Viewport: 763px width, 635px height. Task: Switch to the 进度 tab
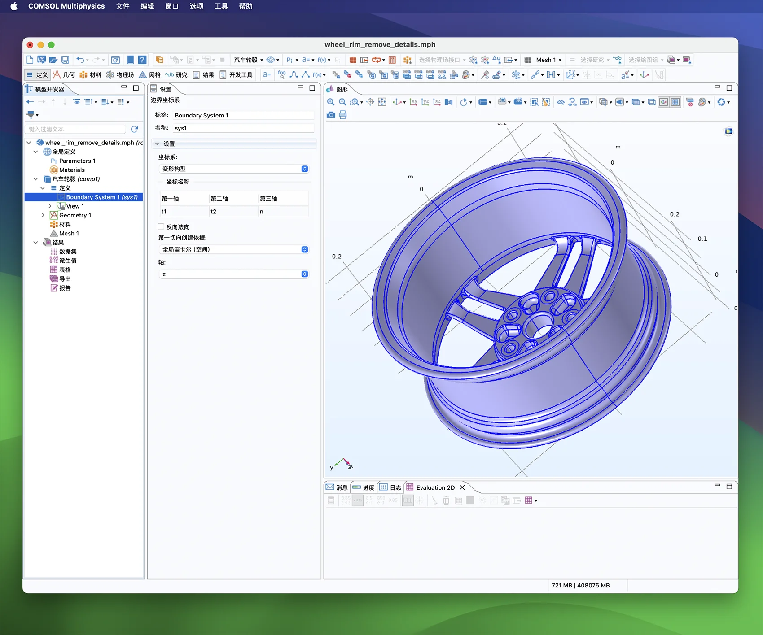pos(364,487)
